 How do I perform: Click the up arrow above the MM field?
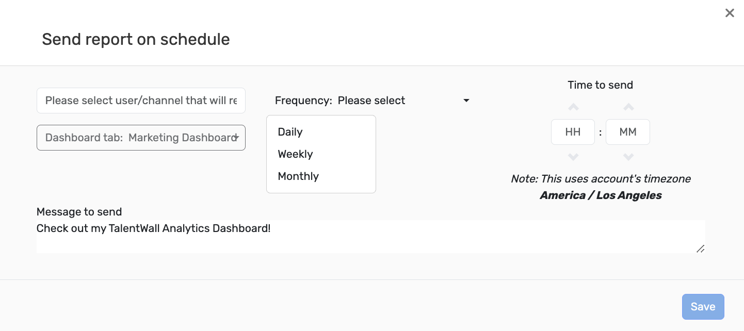pyautogui.click(x=628, y=107)
